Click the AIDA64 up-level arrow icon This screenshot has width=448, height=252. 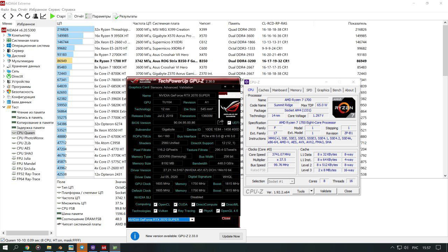tap(20, 16)
